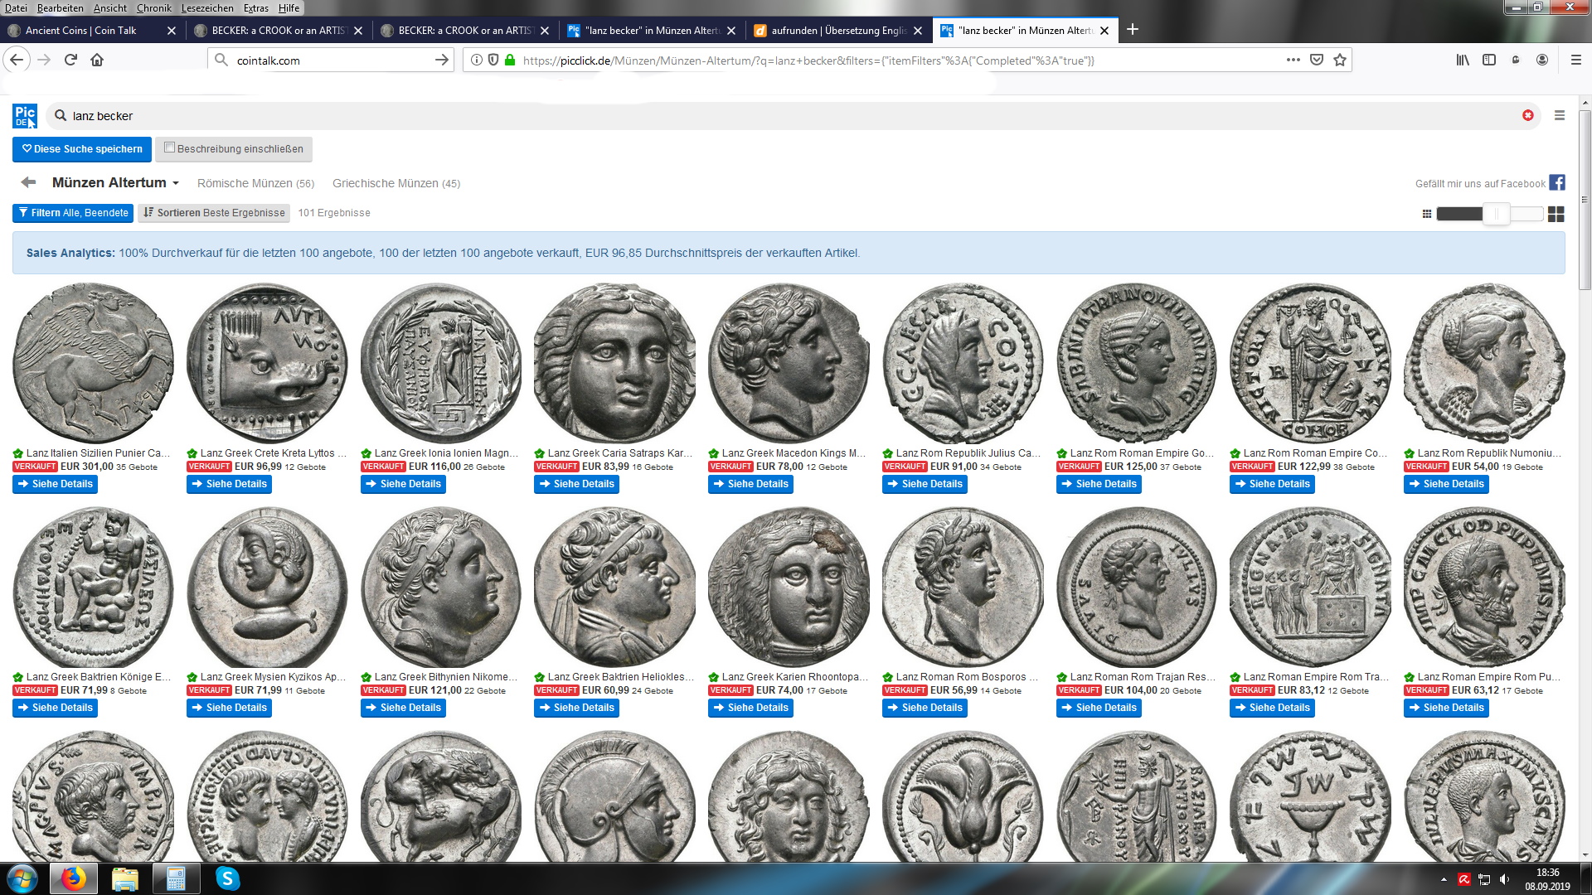
Task: Clear the search with the red X icon
Action: [x=1527, y=116]
